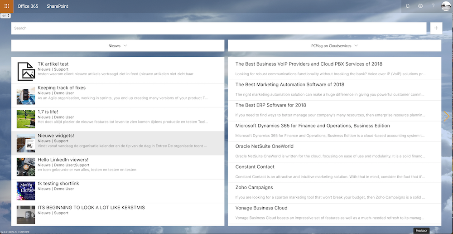This screenshot has width=453, height=234.
Task: Click summary 'If you are looking for a spartan'
Action: click(330, 198)
